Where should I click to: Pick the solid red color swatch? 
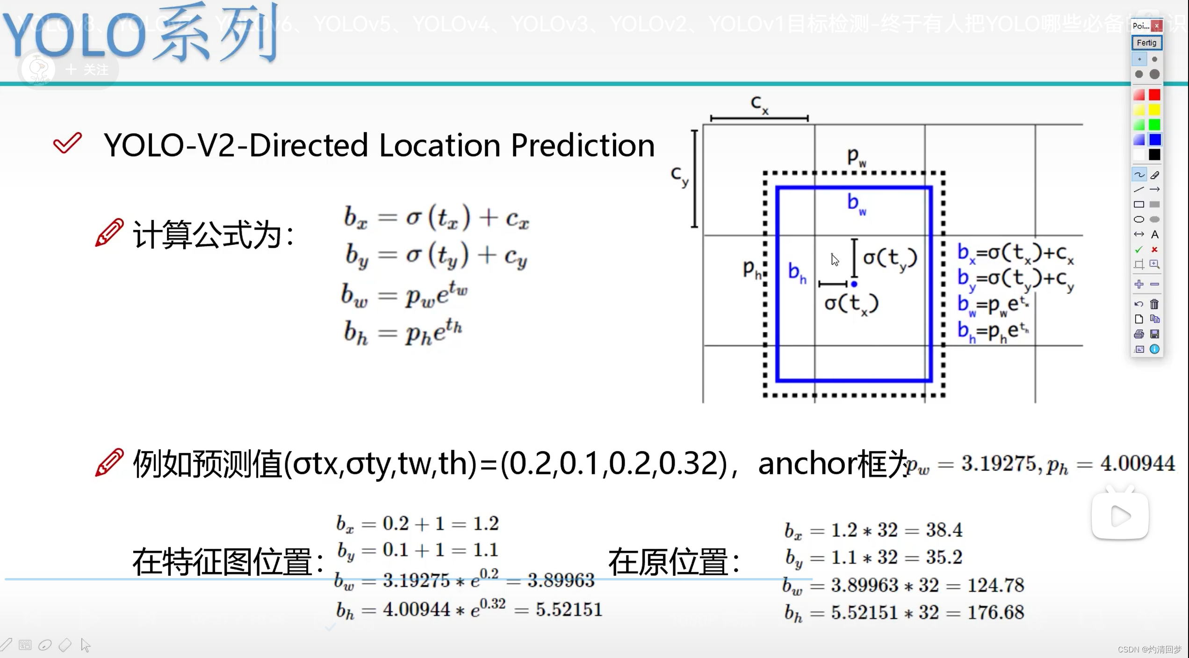click(x=1154, y=95)
